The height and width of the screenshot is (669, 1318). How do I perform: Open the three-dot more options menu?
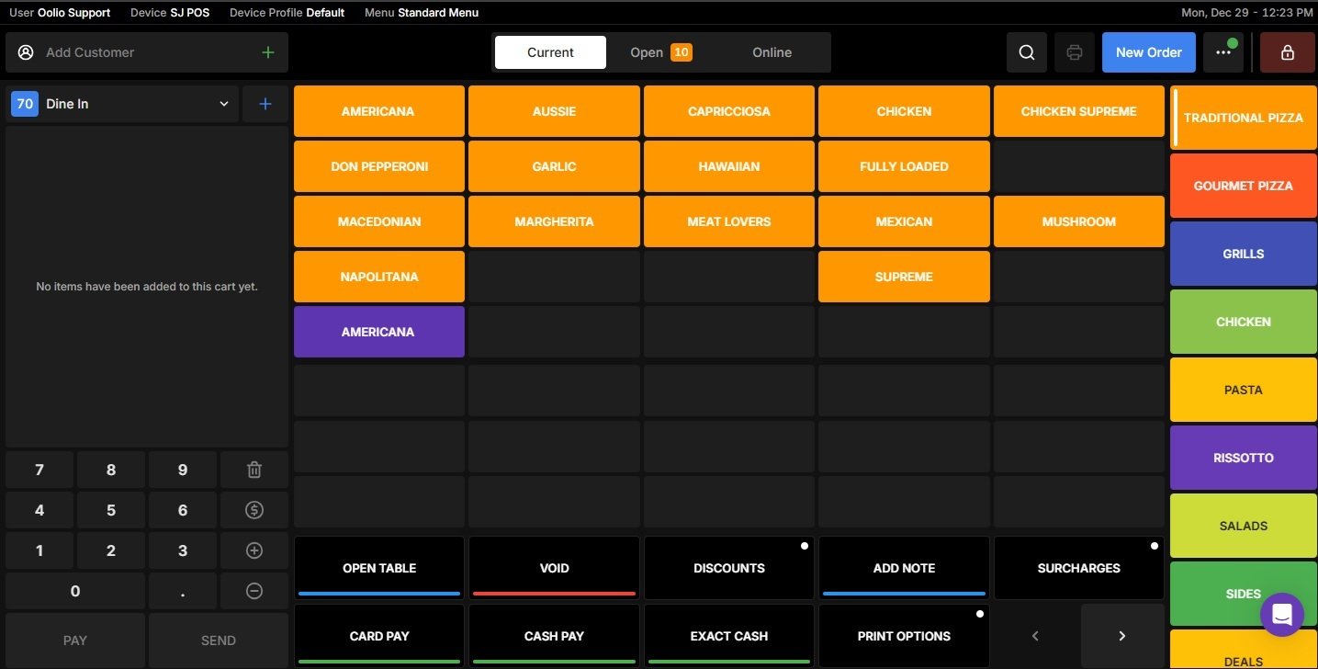[x=1223, y=52]
